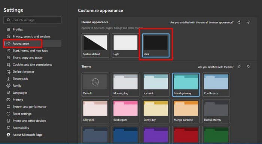The width and height of the screenshot is (262, 144).
Task: Go to About Microsoft Edge
Action: (x=33, y=135)
